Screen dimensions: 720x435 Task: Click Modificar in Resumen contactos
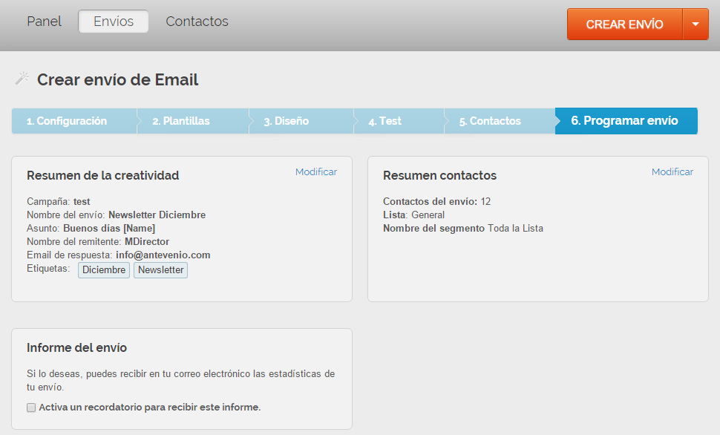(672, 172)
